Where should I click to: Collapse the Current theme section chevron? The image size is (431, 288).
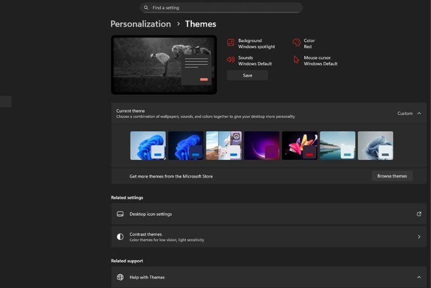tap(419, 113)
